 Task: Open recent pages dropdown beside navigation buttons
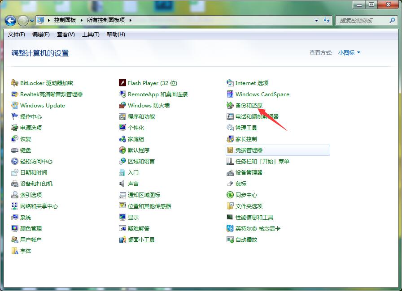point(32,21)
